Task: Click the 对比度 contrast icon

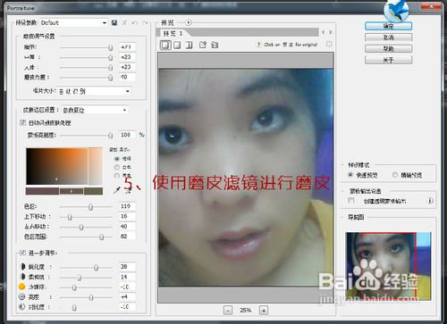Action: coord(21,306)
